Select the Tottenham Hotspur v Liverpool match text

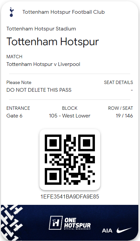pos(43,64)
